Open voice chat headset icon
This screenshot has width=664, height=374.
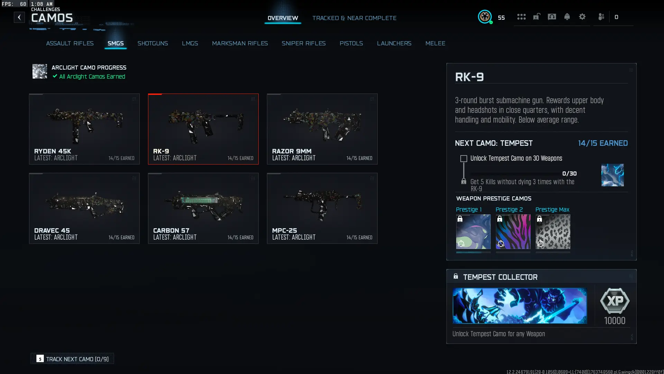tap(552, 17)
